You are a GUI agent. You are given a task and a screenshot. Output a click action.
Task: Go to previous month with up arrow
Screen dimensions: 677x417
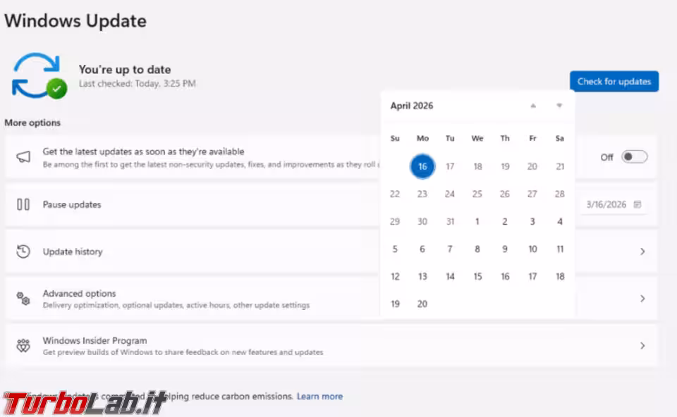(x=533, y=106)
